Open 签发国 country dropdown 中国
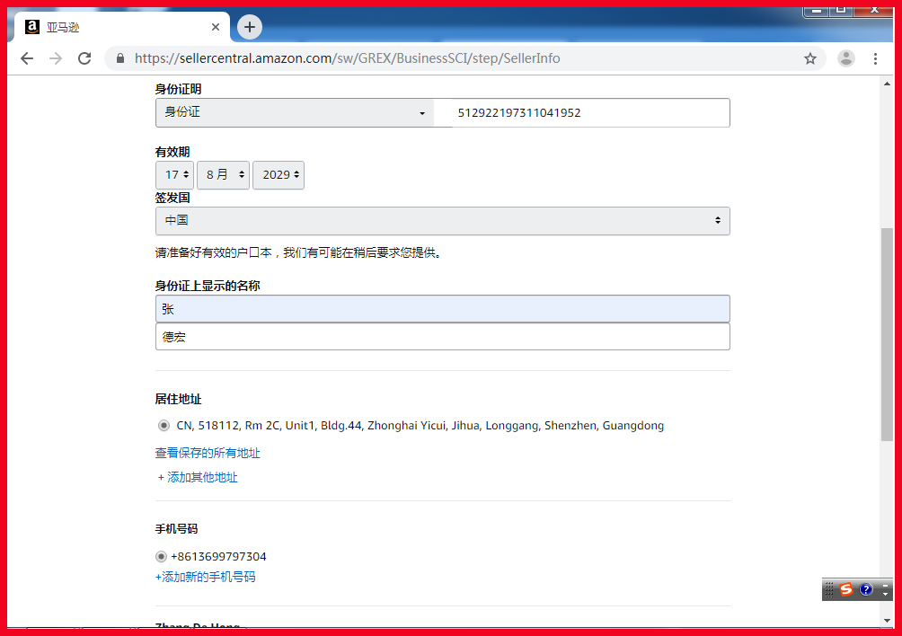Screen dimensions: 902x636 click(442, 221)
